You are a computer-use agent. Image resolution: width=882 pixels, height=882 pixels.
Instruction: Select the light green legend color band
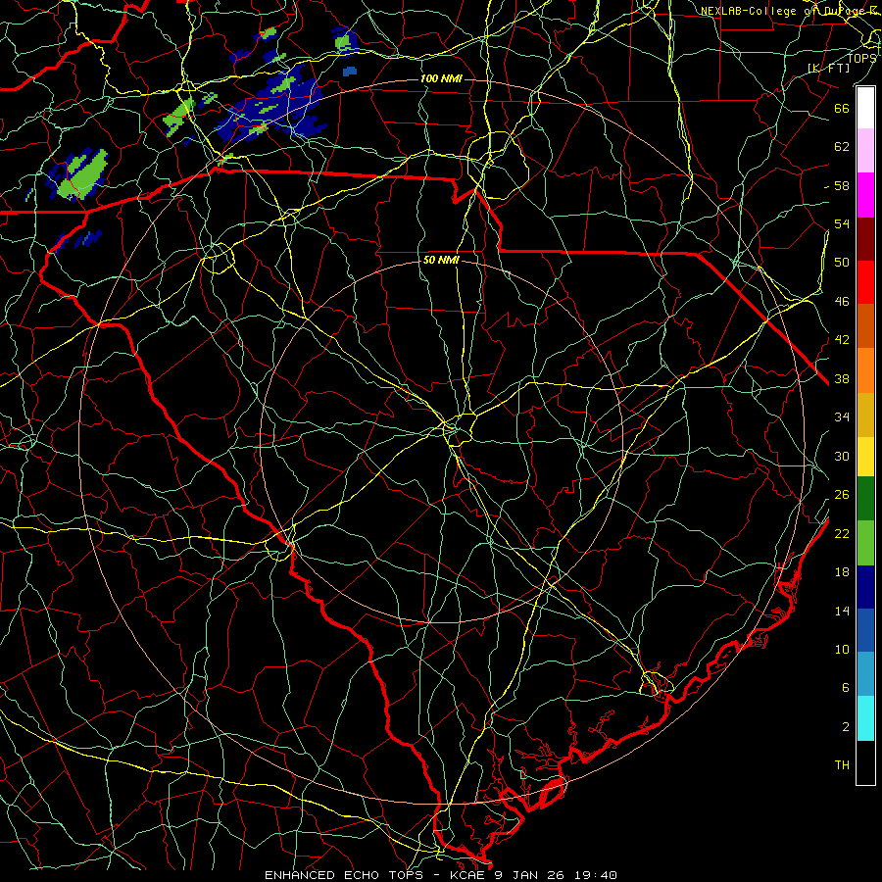[x=865, y=543]
